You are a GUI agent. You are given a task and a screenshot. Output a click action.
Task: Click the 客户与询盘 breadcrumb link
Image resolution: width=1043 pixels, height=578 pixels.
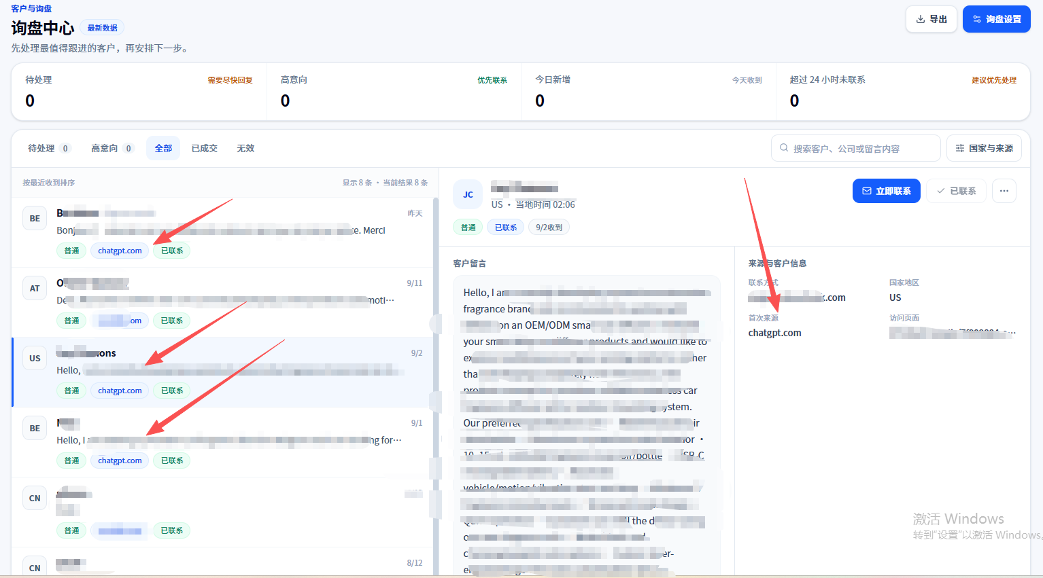coord(31,9)
